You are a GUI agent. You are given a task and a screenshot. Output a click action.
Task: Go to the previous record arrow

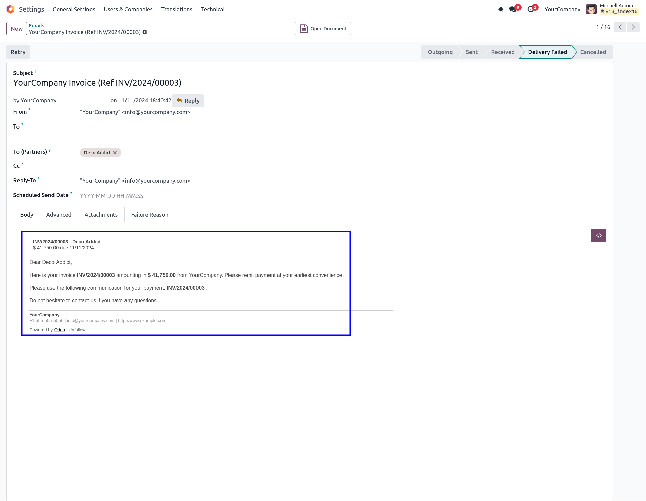point(620,27)
